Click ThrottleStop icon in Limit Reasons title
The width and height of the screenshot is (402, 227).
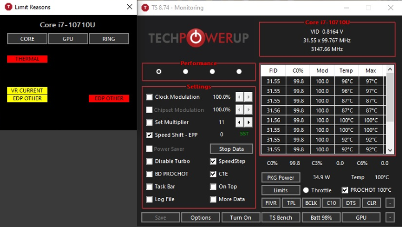pos(8,7)
